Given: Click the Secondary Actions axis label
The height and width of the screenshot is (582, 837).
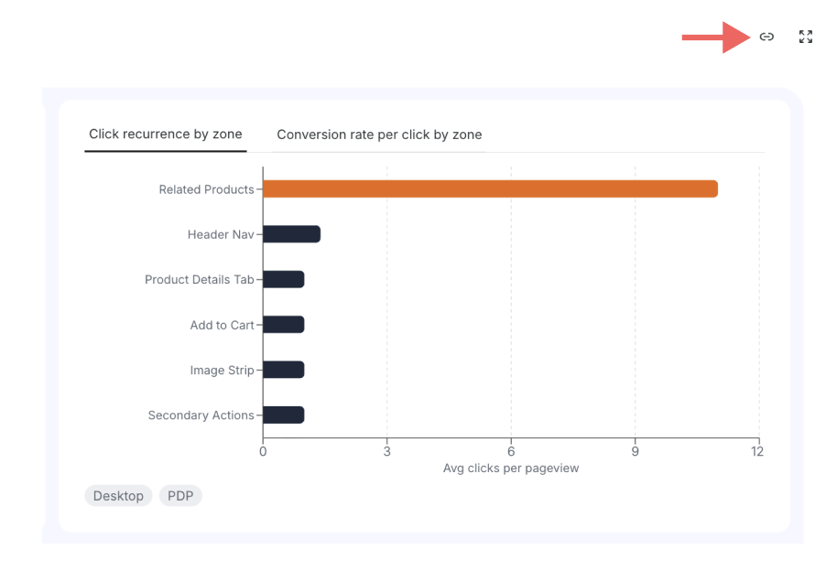Looking at the screenshot, I should pyautogui.click(x=201, y=415).
